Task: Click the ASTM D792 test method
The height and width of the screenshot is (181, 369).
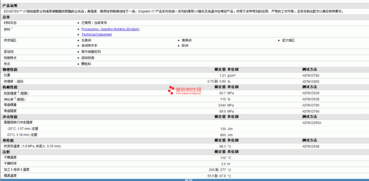Action: point(311,76)
